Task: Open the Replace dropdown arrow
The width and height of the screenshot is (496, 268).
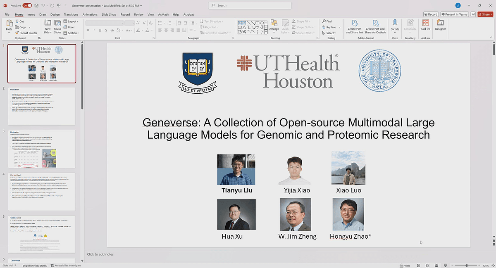Action: tap(339, 27)
